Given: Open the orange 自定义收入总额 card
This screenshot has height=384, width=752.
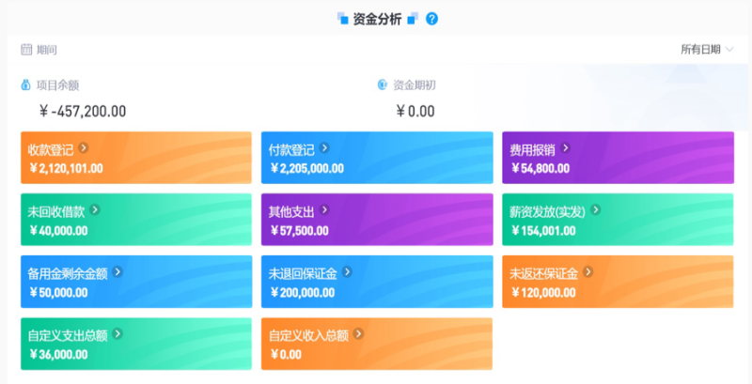Looking at the screenshot, I should coord(376,344).
